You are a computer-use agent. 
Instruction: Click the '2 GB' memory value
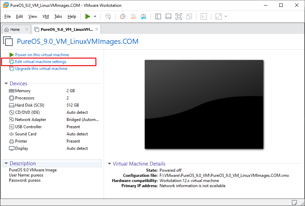(71, 91)
